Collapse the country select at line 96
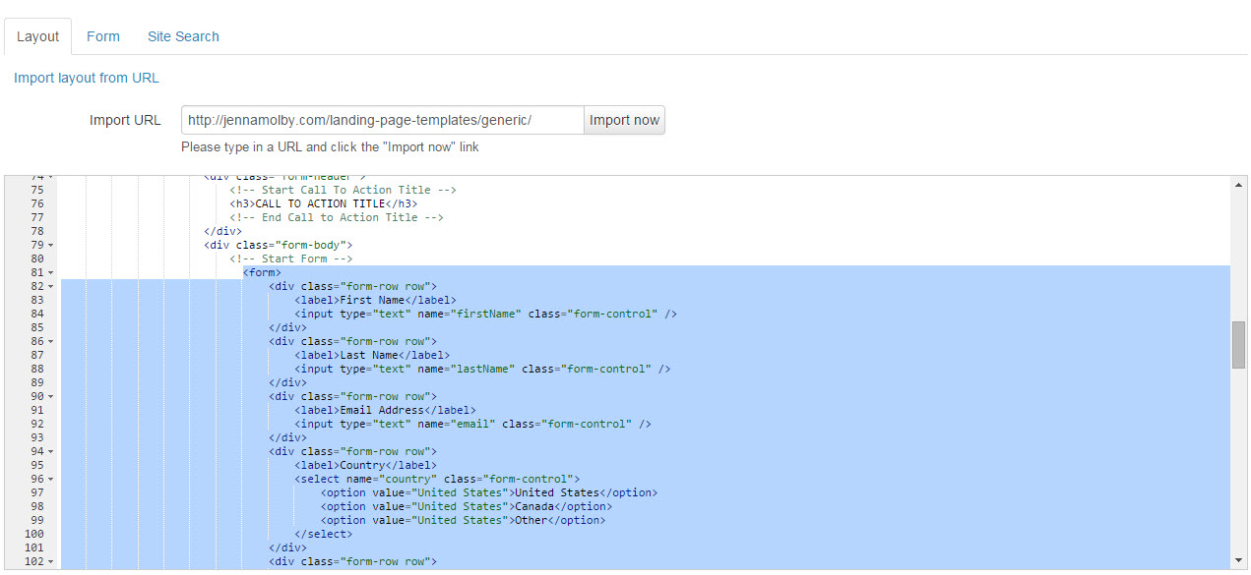1251x575 pixels. tap(50, 479)
